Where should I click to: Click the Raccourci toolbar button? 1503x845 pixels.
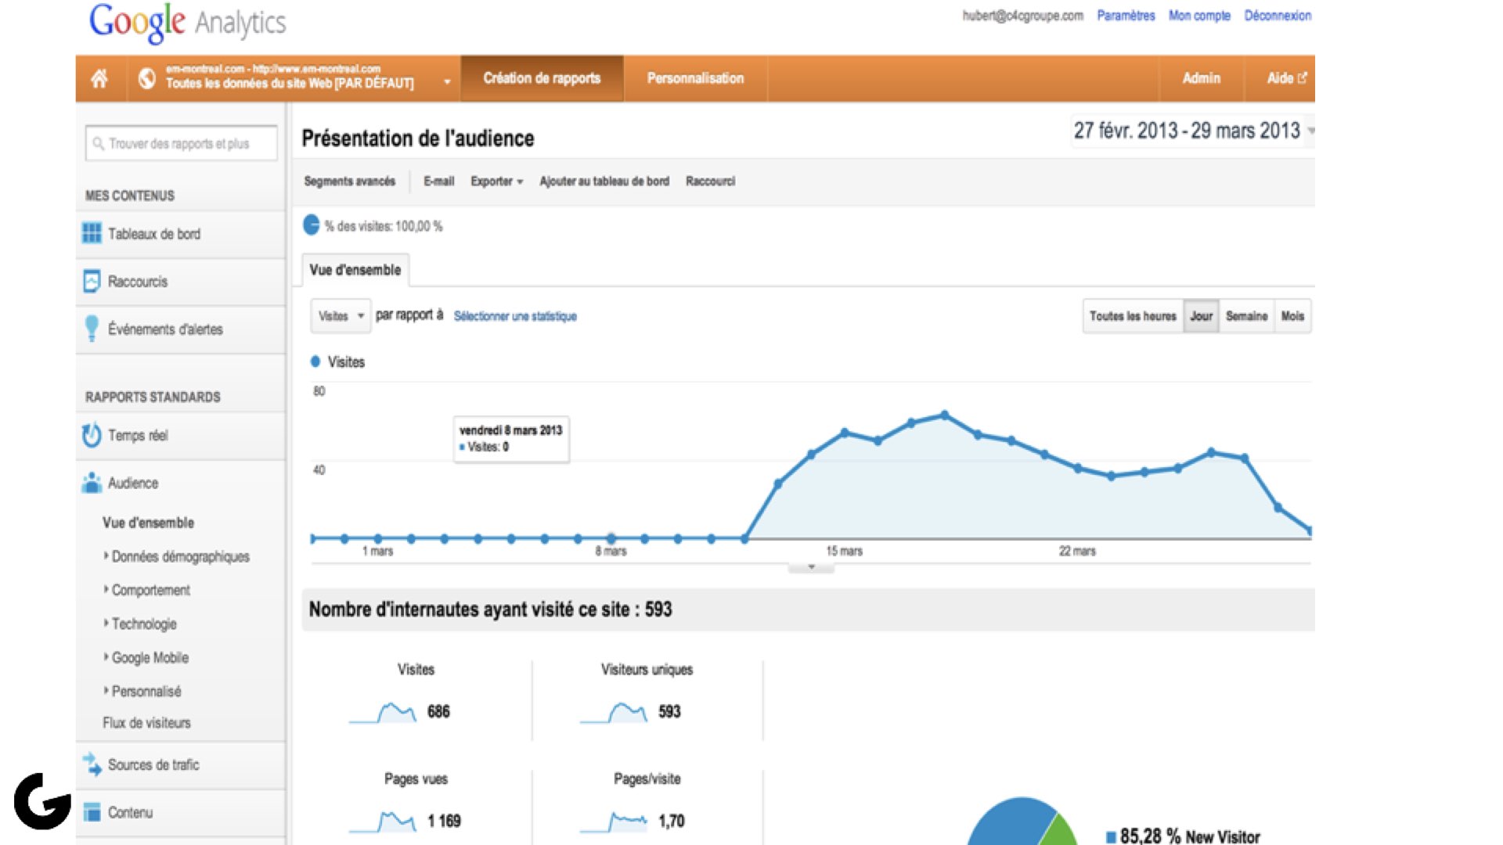(710, 182)
